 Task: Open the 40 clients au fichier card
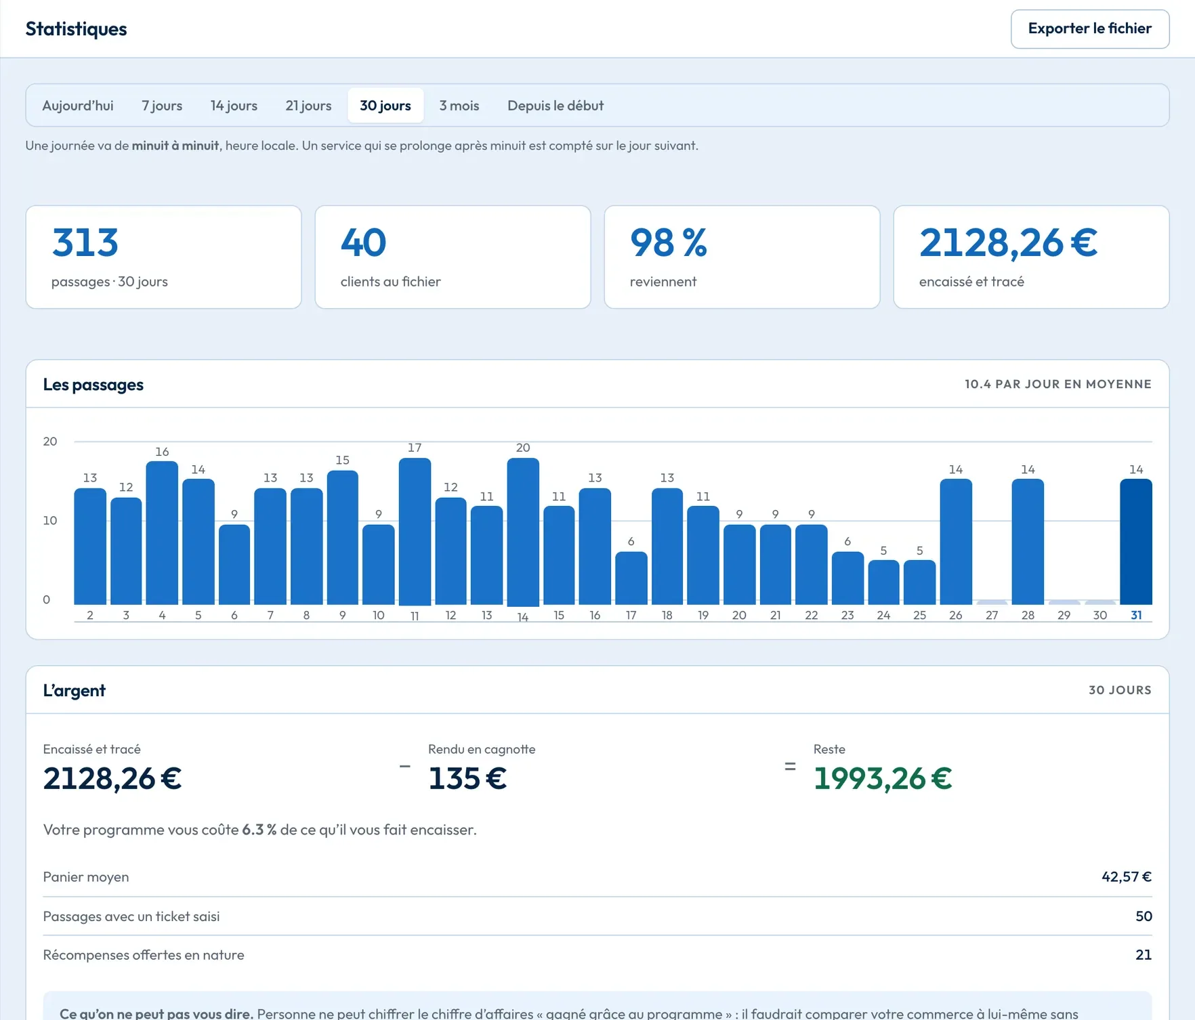click(453, 257)
